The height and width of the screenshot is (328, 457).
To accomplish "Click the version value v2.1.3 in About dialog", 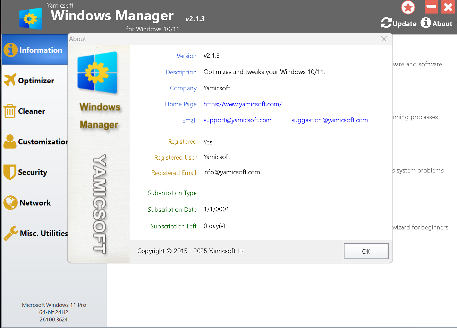I will pos(212,56).
